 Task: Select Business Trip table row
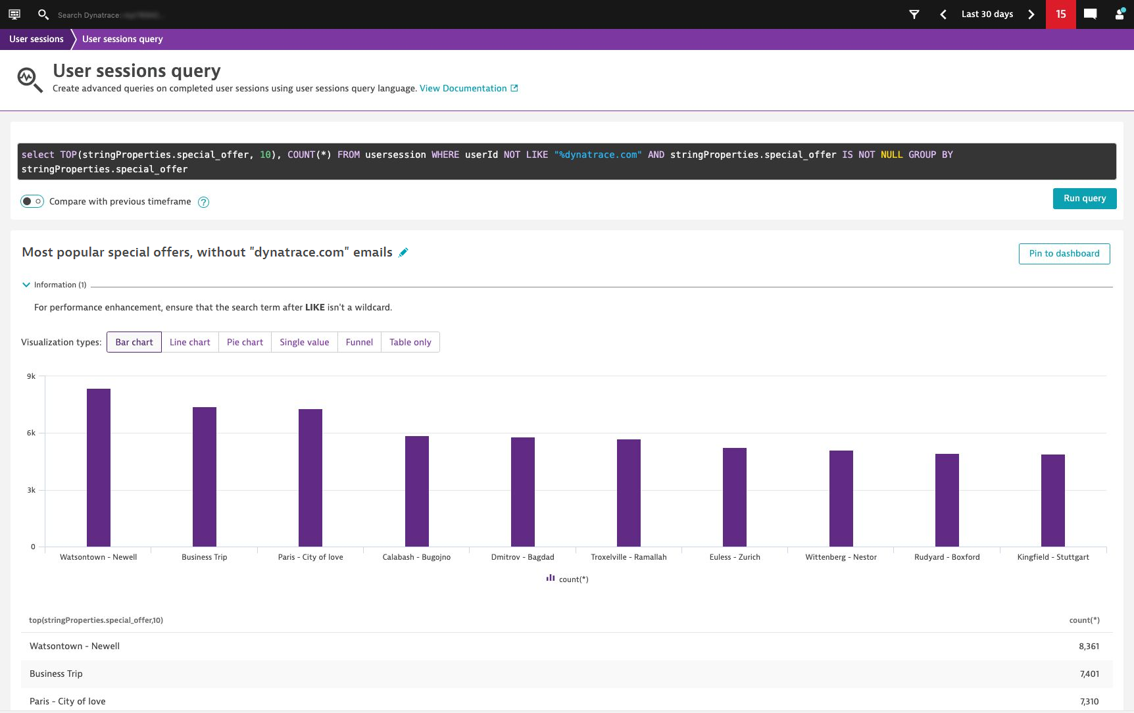[x=567, y=674]
